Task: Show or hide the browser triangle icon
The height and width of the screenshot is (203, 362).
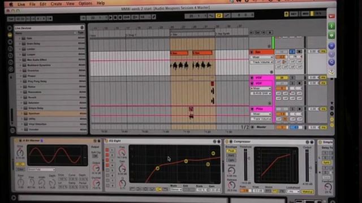Action: point(10,28)
